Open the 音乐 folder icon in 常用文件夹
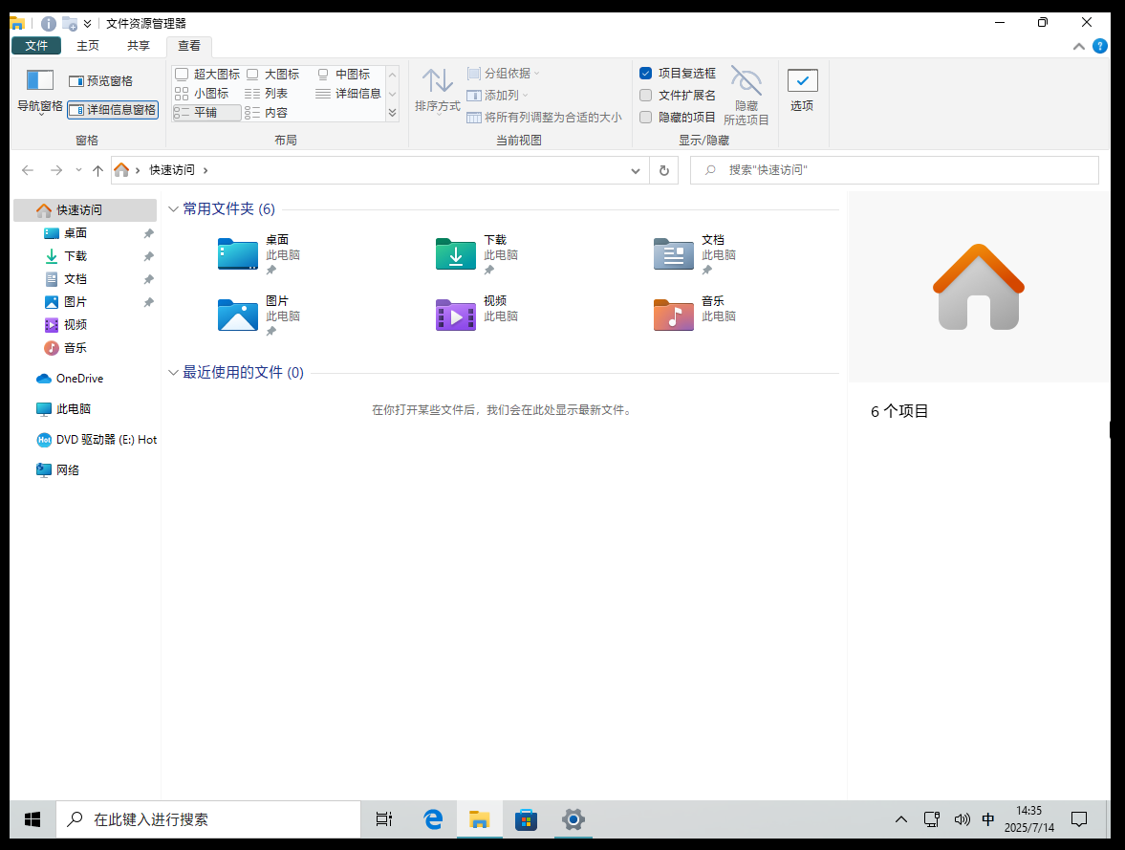This screenshot has height=850, width=1125. tap(674, 316)
